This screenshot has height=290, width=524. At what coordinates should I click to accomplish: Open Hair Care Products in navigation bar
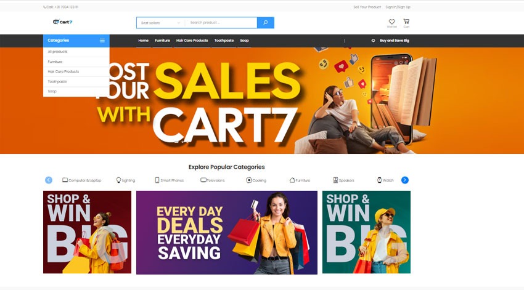(192, 41)
